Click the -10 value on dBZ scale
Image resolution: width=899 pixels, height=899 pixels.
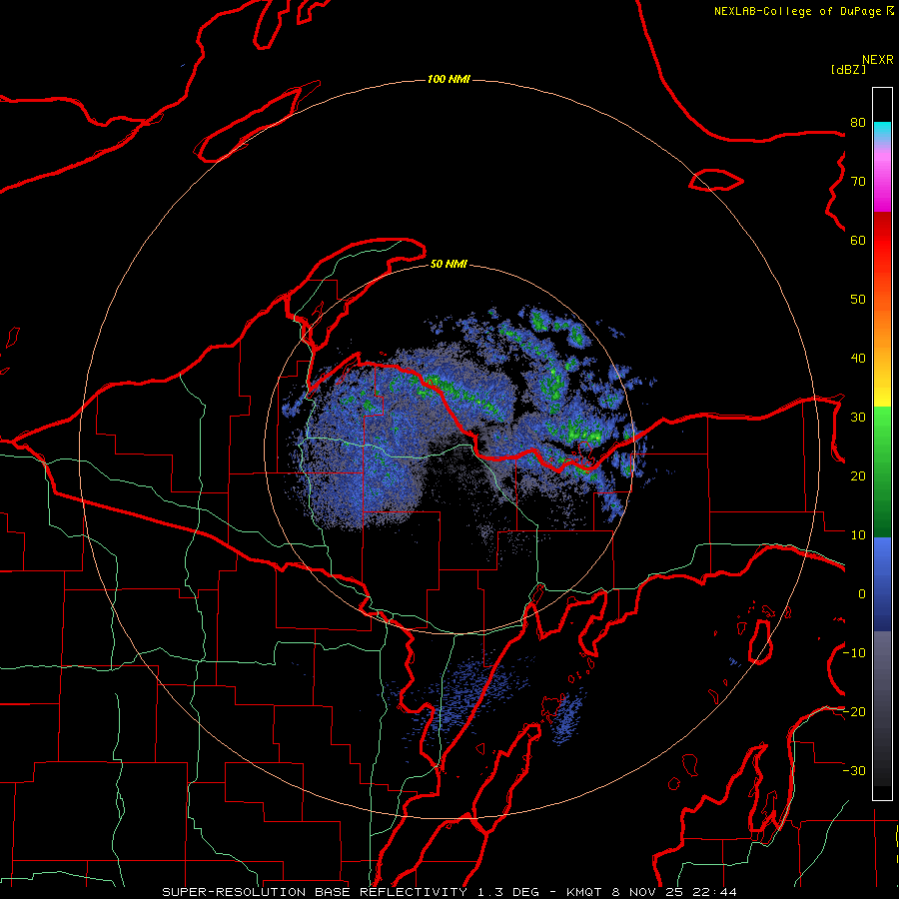[854, 652]
